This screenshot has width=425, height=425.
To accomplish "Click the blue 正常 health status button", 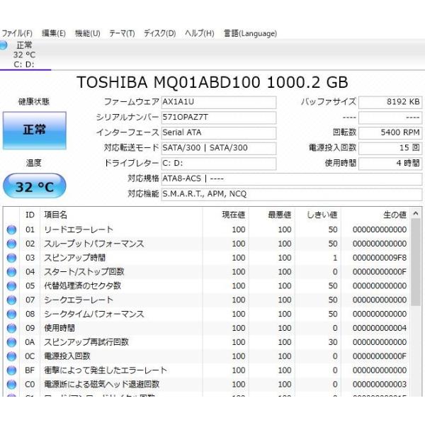I will point(35,130).
